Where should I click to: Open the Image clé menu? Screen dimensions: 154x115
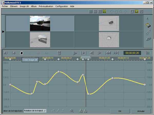click(x=24, y=6)
